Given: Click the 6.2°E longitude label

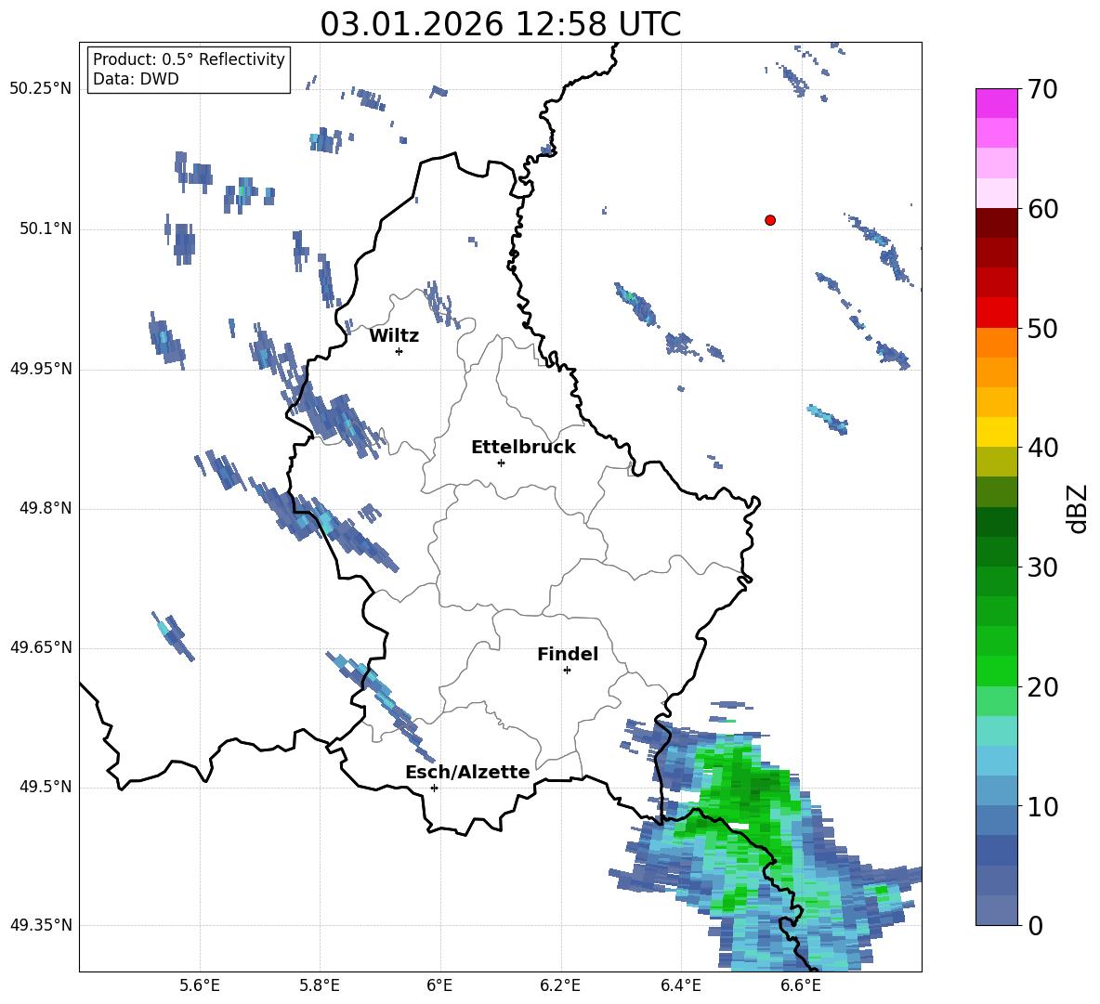Looking at the screenshot, I should [x=560, y=985].
